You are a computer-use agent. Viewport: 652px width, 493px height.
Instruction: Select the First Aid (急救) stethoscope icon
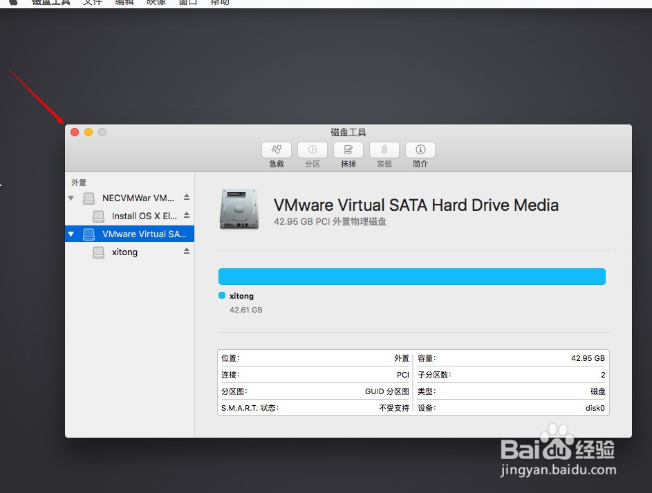(276, 149)
